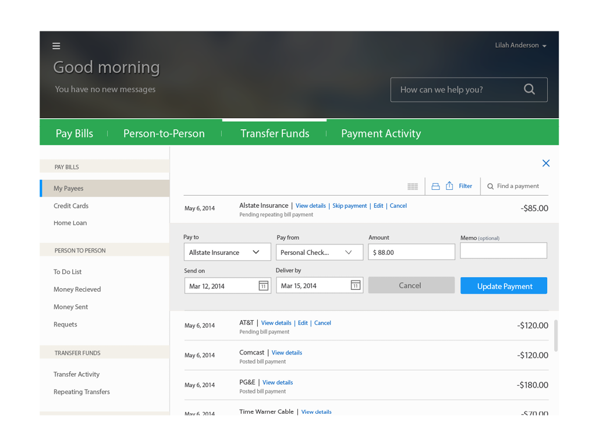This screenshot has width=596, height=447.
Task: Click the Send on date field Mar 12, 2014
Action: click(x=228, y=286)
